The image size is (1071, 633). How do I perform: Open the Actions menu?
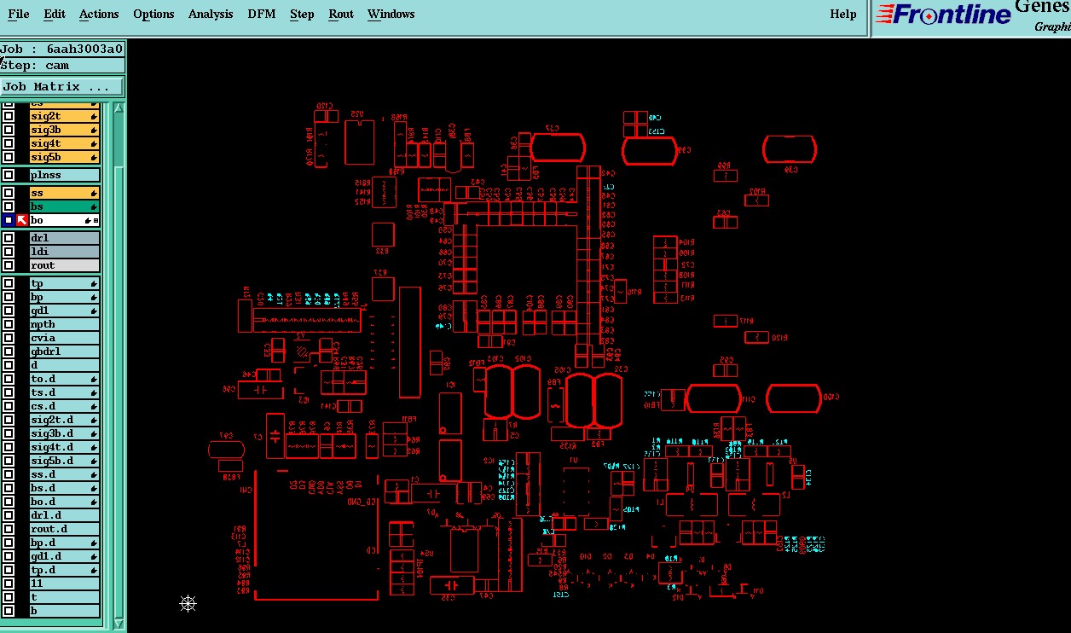pyautogui.click(x=99, y=14)
